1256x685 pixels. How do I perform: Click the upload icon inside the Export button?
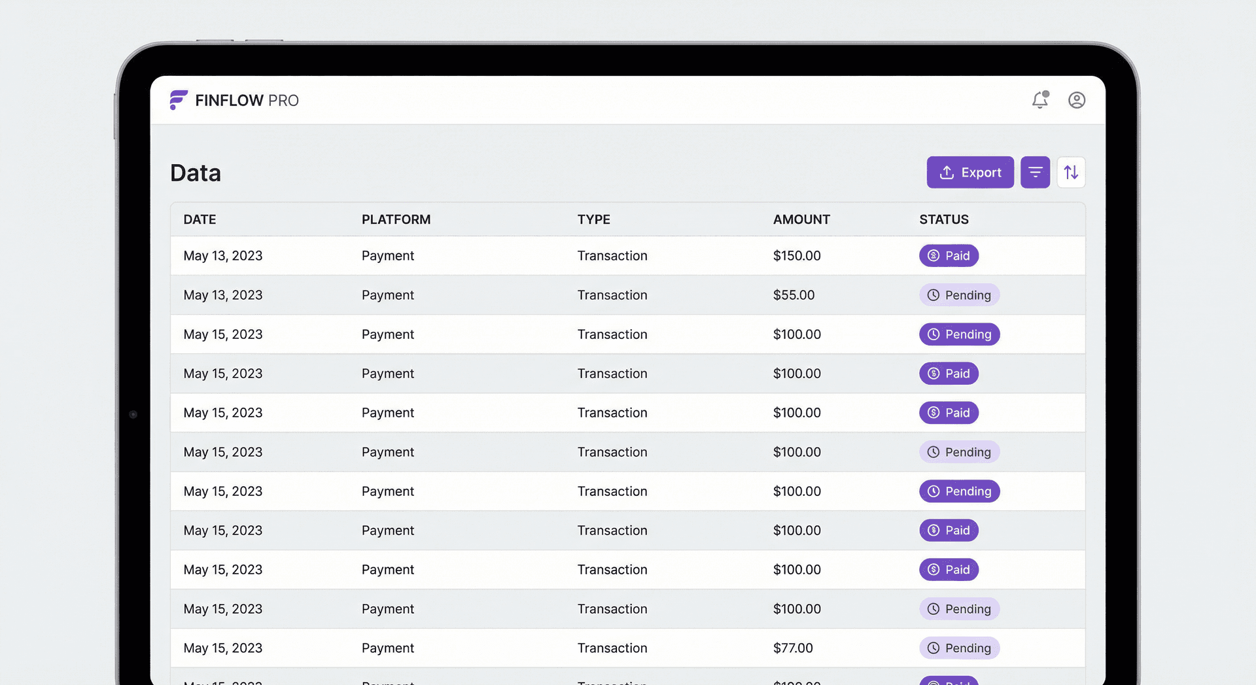pos(947,172)
